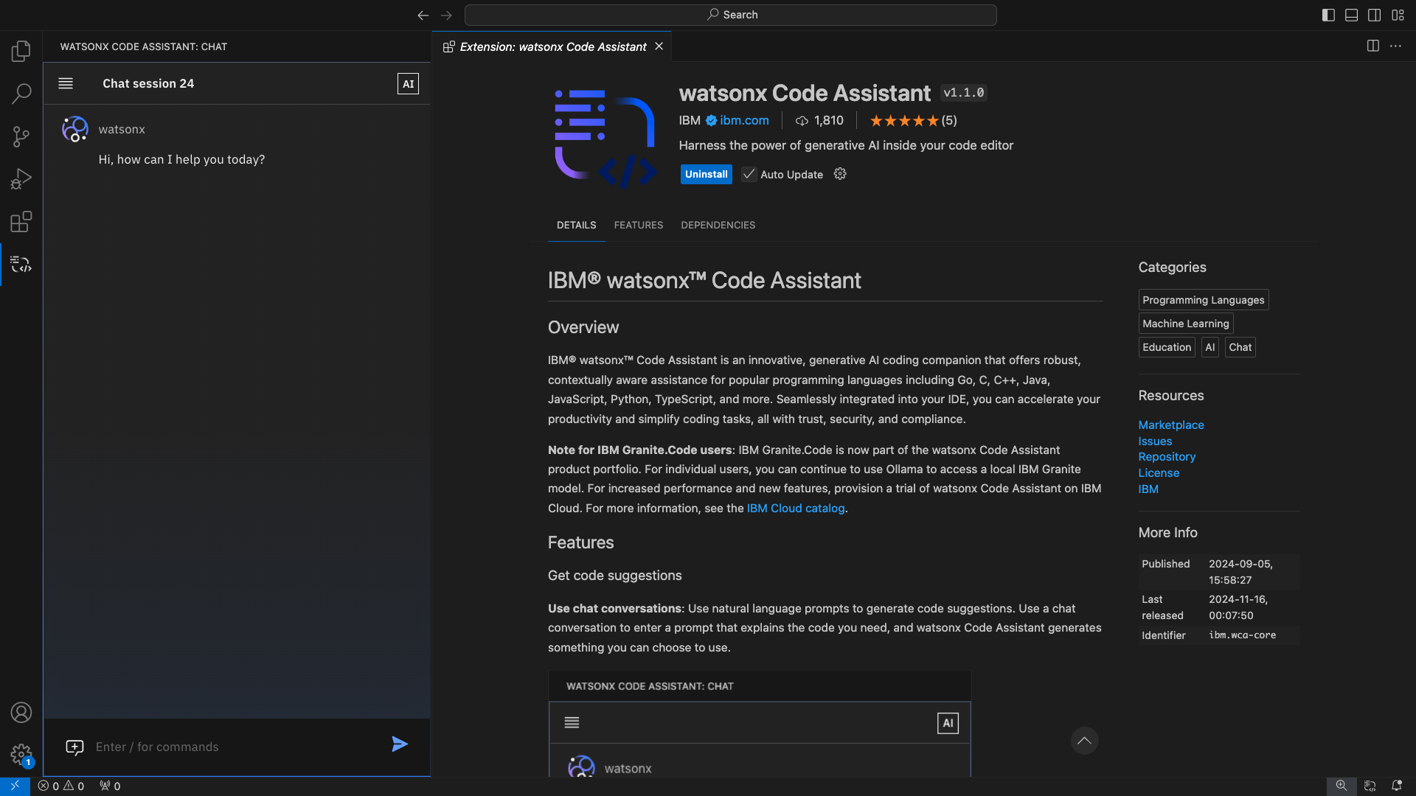Switch to the DEPENDENCIES tab
This screenshot has height=796, width=1416.
tap(718, 225)
